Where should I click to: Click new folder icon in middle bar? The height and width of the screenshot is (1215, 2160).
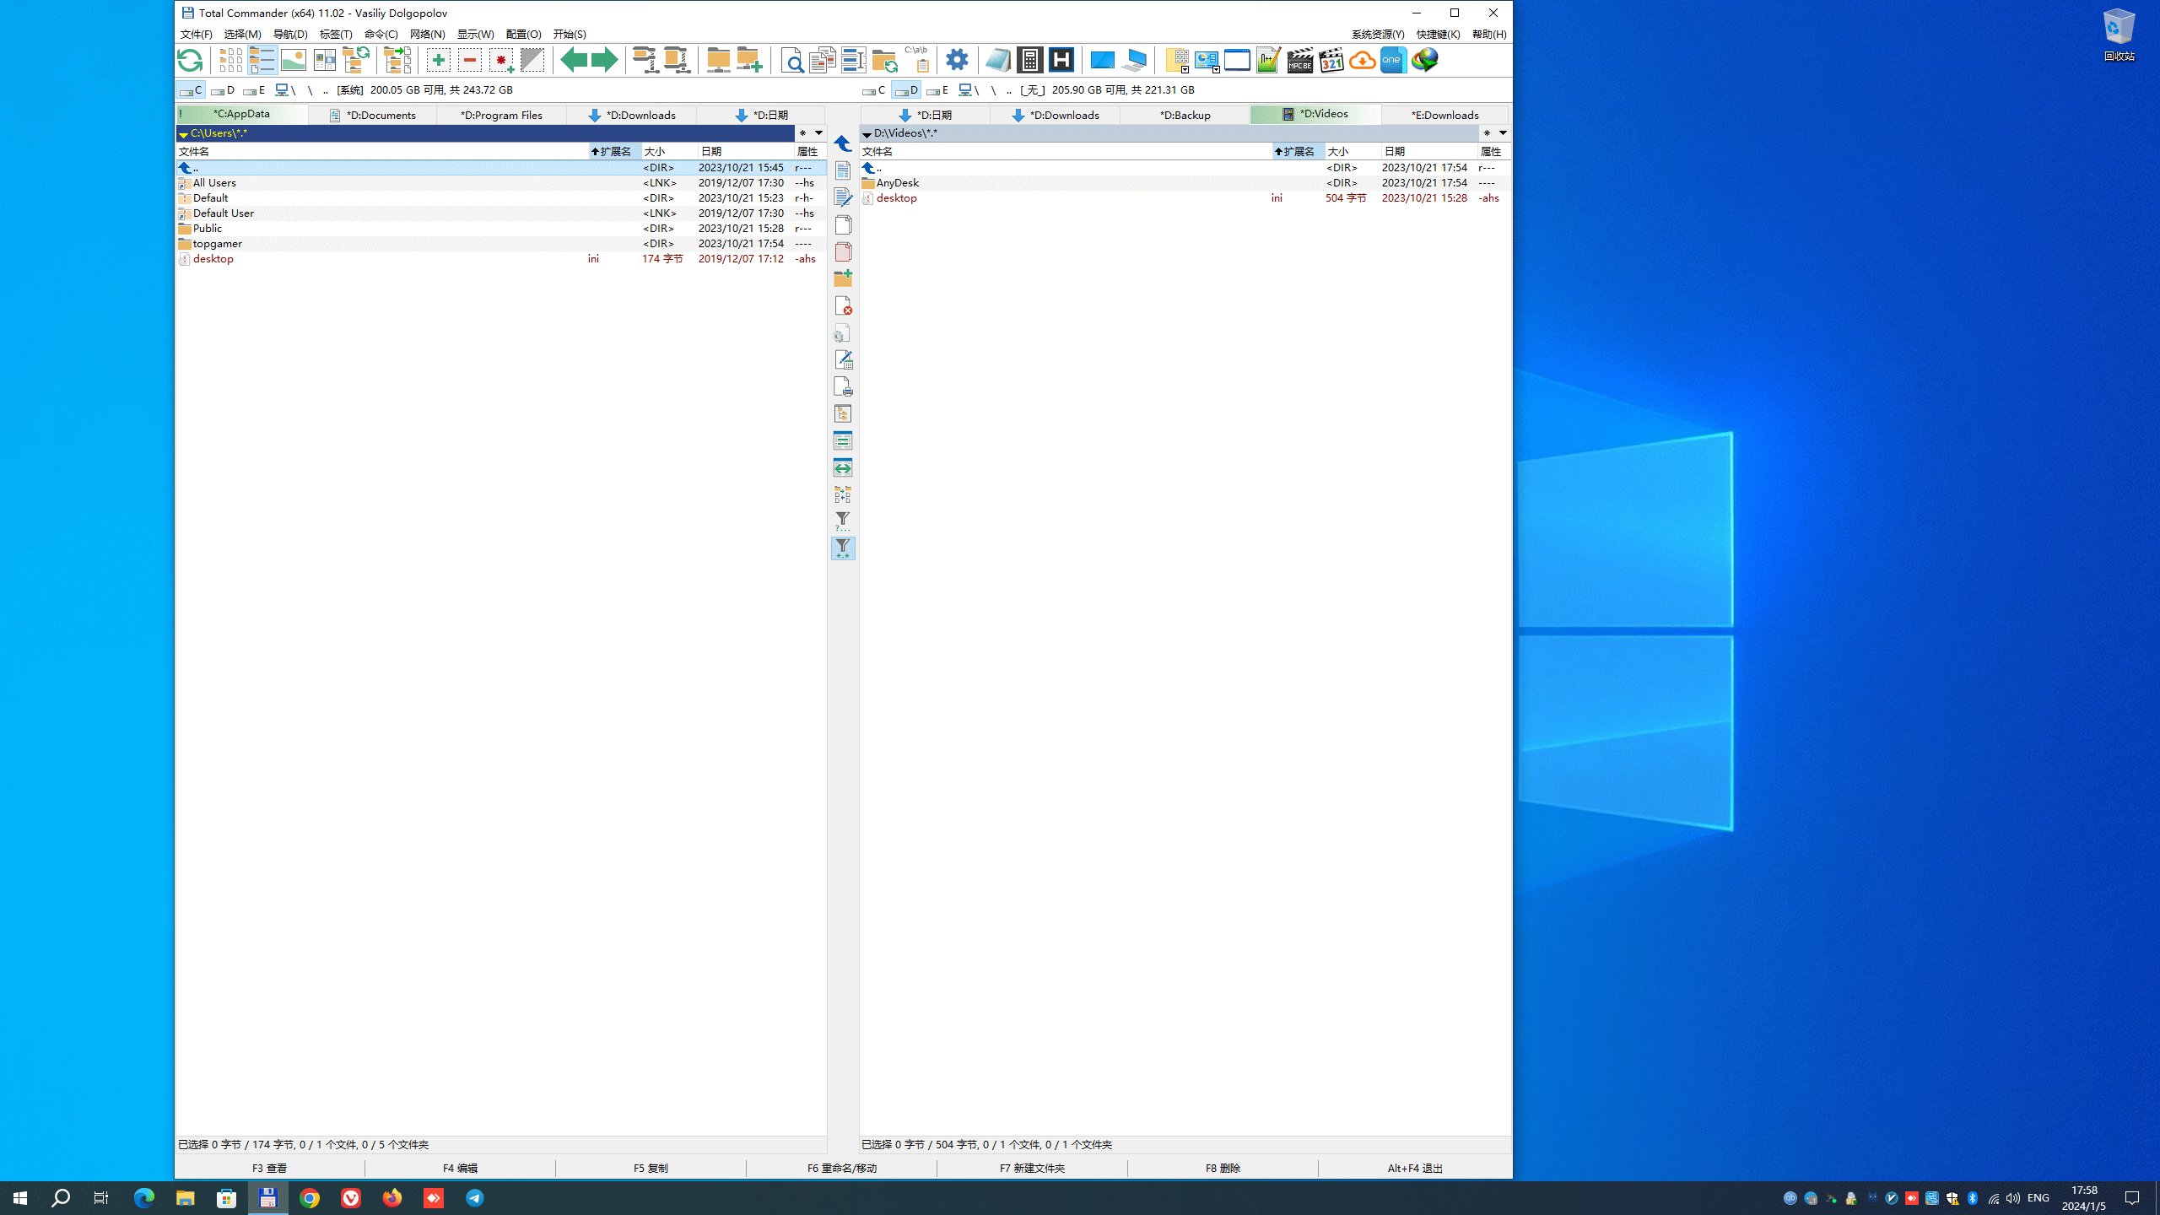pyautogui.click(x=842, y=278)
